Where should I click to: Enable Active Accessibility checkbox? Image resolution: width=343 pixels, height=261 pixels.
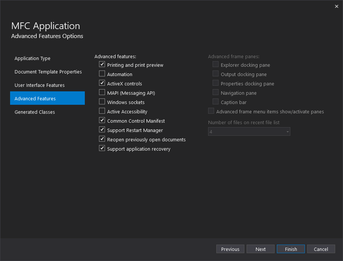(x=102, y=111)
